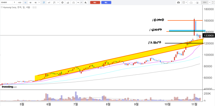The width and height of the screenshot is (215, 106).
Task: Click the 100000 price axis label
Action: click(x=209, y=55)
